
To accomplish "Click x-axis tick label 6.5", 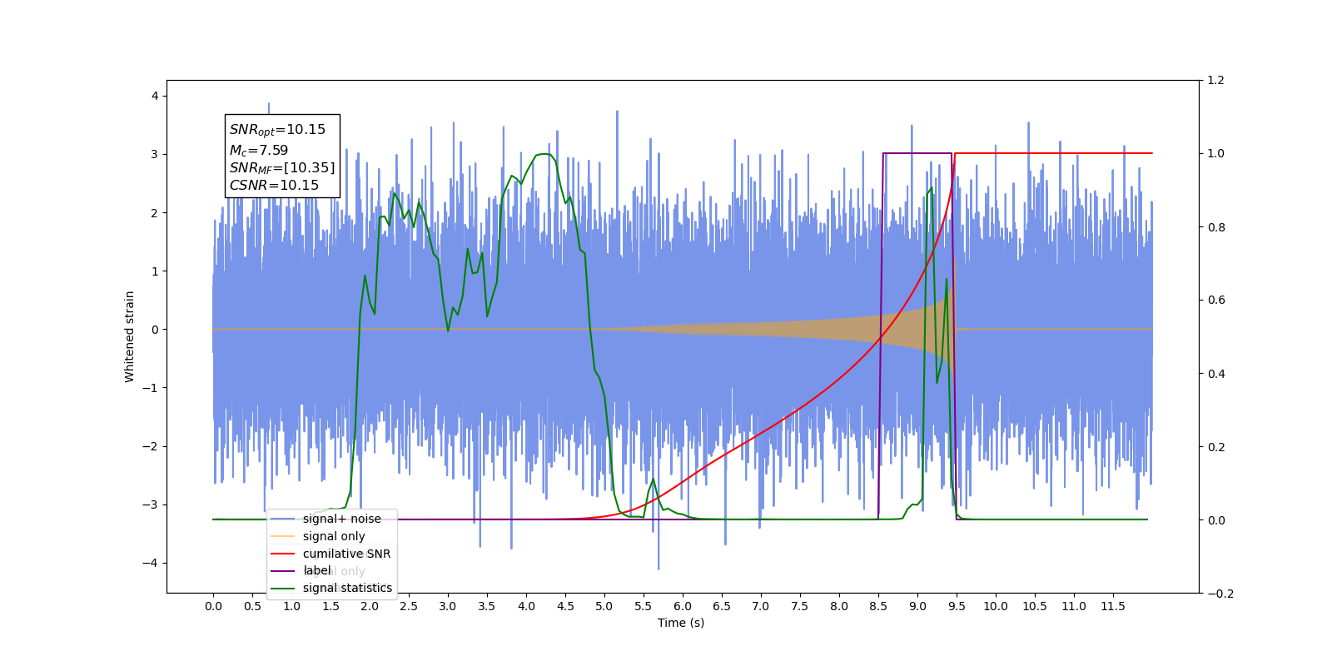I will (x=722, y=606).
